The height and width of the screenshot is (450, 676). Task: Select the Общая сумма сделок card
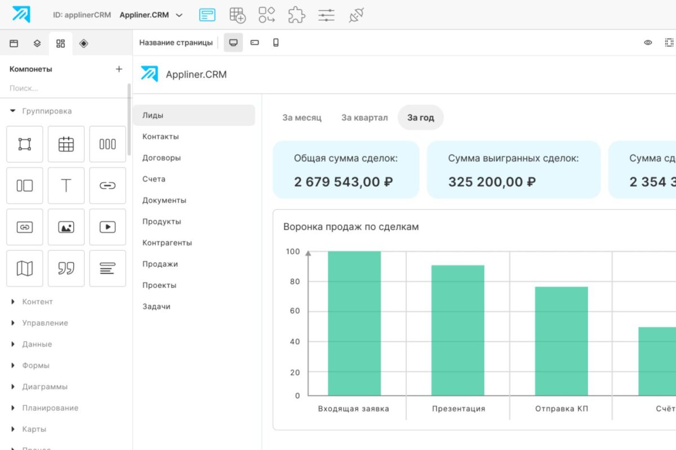click(346, 170)
